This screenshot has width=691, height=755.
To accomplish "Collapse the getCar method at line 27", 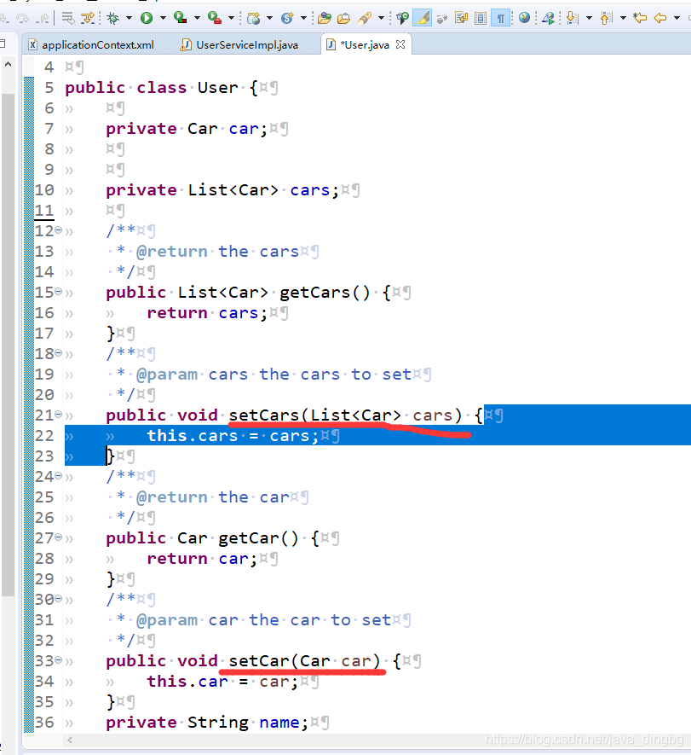I will point(58,537).
